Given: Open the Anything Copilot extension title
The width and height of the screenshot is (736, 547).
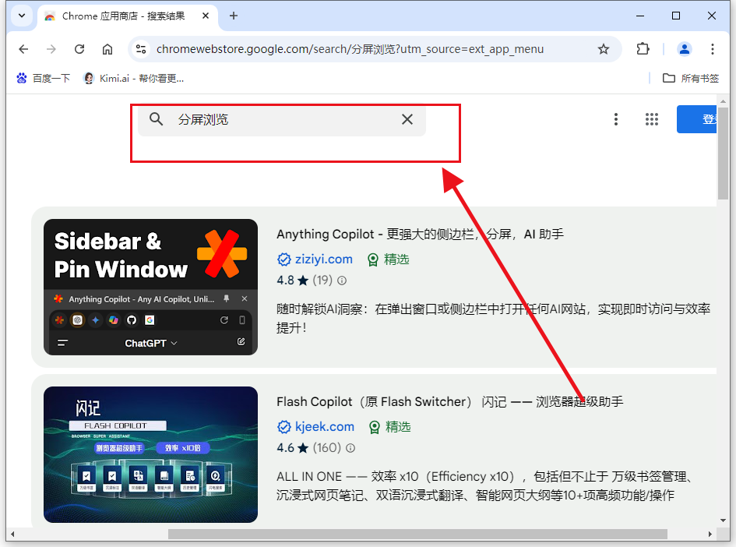Looking at the screenshot, I should (x=420, y=234).
